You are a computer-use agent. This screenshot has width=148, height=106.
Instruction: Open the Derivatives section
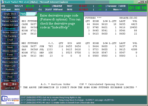pos(10,29)
